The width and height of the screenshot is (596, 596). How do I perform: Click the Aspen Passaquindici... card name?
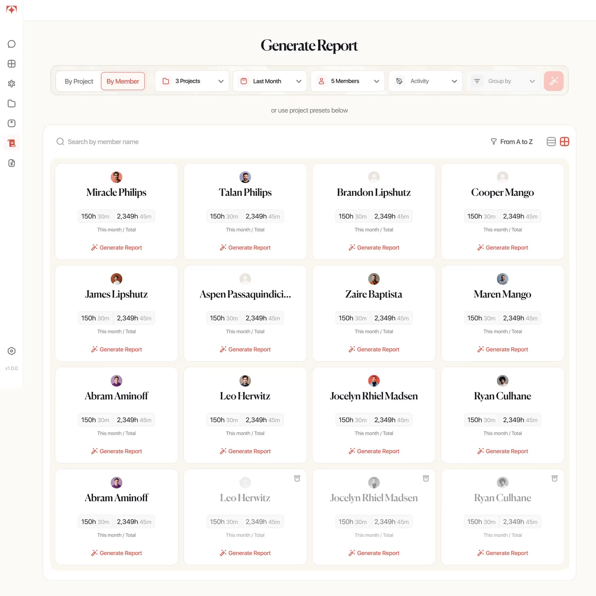tap(245, 294)
